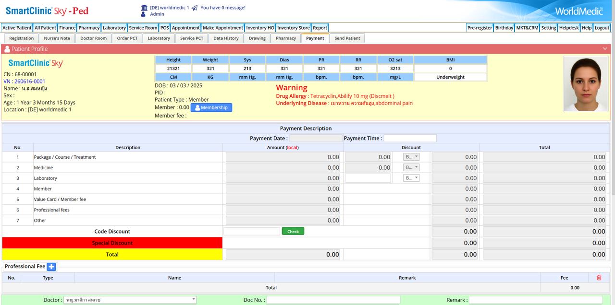The height and width of the screenshot is (305, 615).
Task: Switch to the Pharmacy sub-tab
Action: (x=286, y=38)
